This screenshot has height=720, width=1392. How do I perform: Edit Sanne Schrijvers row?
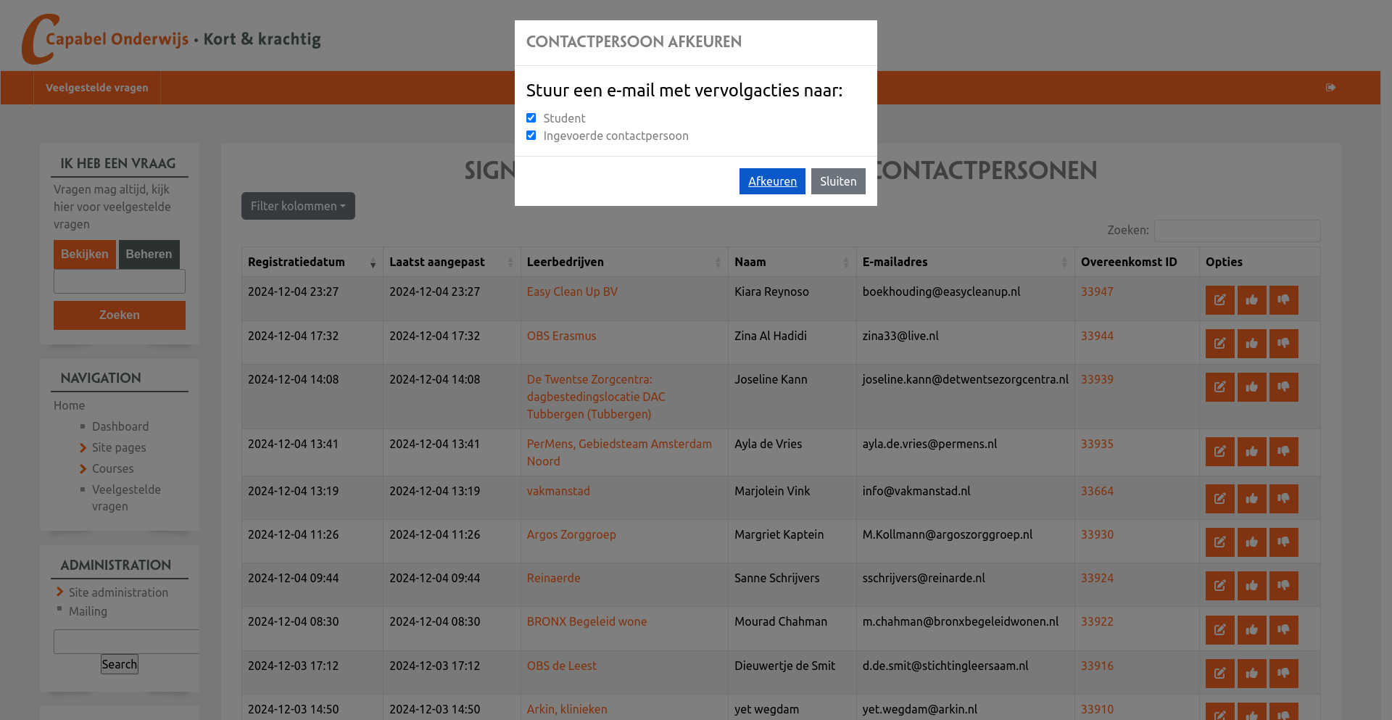[x=1219, y=586]
